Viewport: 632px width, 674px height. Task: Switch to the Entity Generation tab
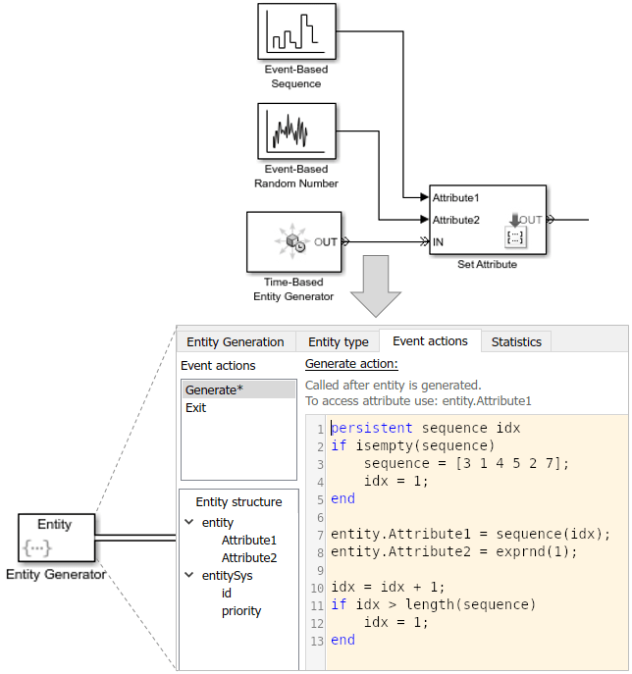(x=236, y=342)
